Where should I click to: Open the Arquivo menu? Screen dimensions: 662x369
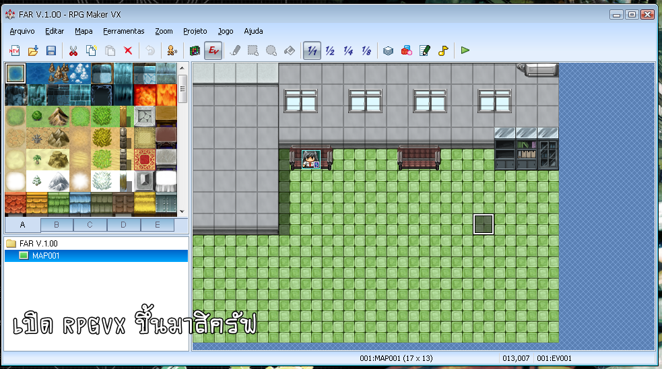point(22,31)
